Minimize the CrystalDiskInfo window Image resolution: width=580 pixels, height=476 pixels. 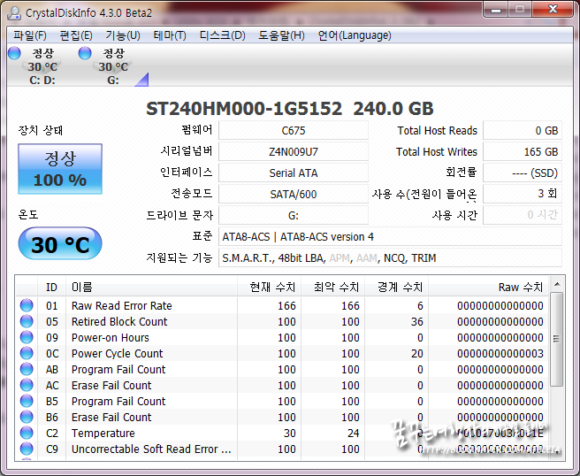(x=496, y=9)
